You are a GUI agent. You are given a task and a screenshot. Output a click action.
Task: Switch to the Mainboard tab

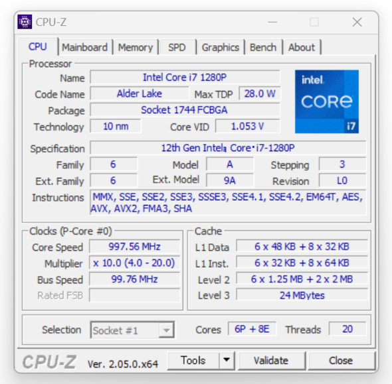(x=85, y=47)
